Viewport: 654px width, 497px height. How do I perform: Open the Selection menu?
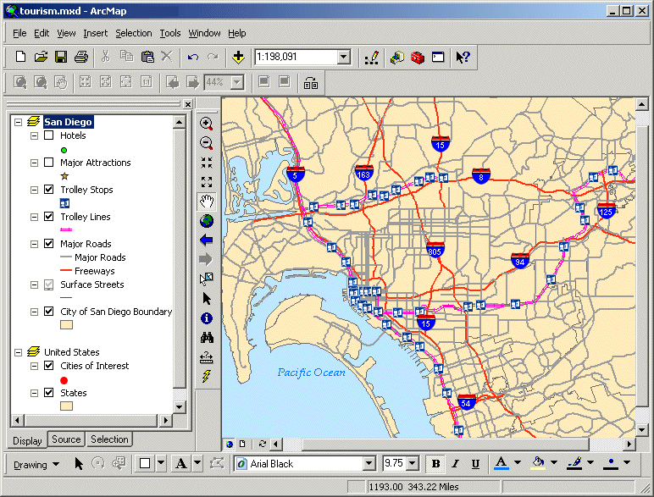click(134, 33)
